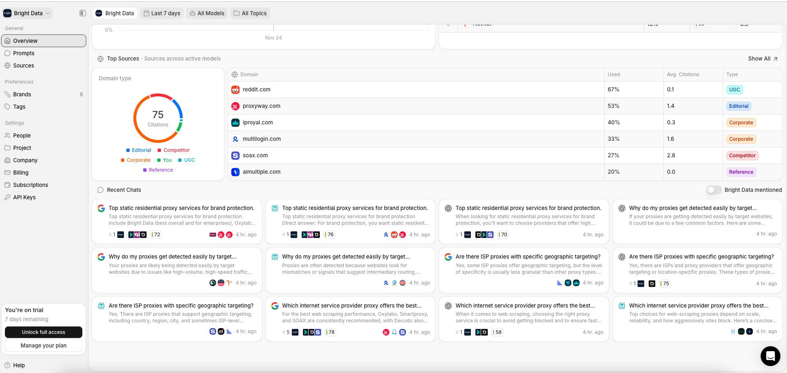This screenshot has height=373, width=787.
Task: Click Show All sources link
Action: click(x=763, y=58)
